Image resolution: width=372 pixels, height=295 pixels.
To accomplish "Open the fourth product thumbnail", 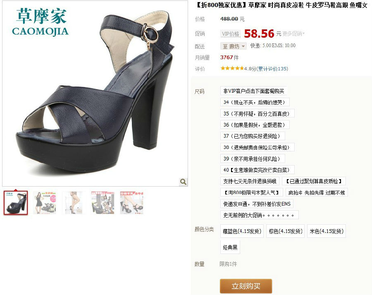I will (x=103, y=203).
